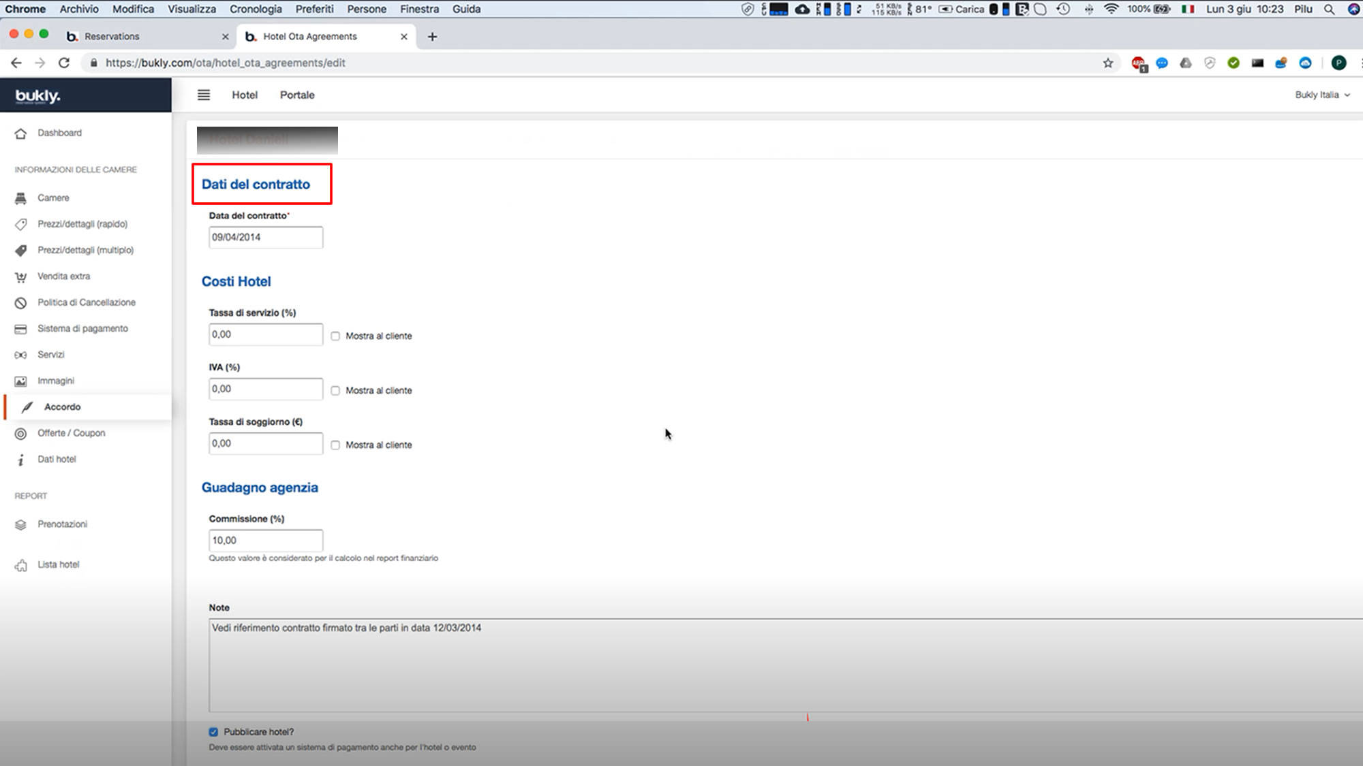Viewport: 1363px width, 766px height.
Task: Open the Hotel top menu
Action: tap(245, 95)
